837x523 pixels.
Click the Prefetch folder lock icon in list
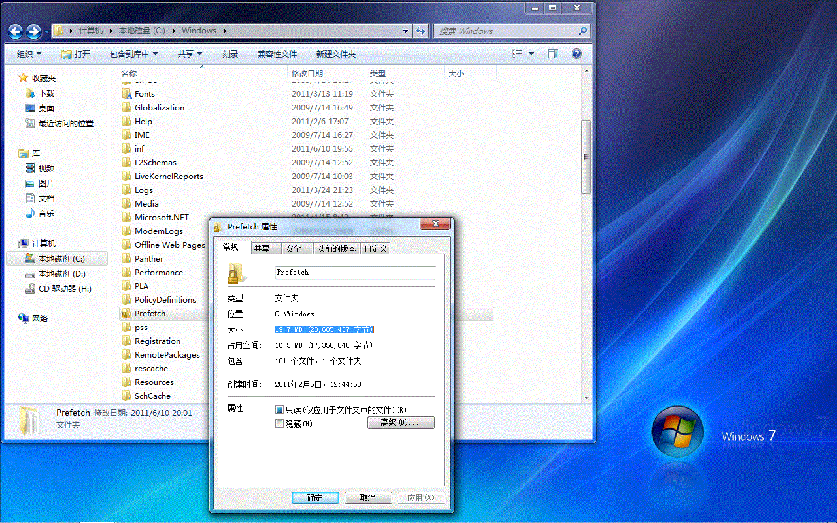(126, 314)
